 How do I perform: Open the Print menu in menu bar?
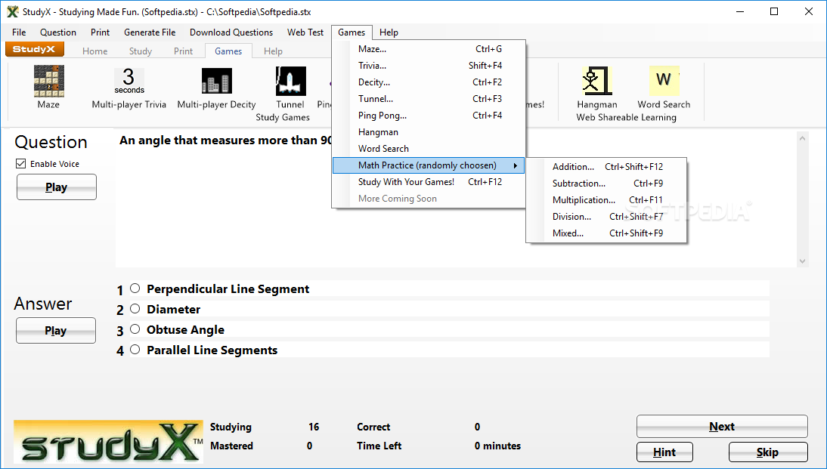101,32
